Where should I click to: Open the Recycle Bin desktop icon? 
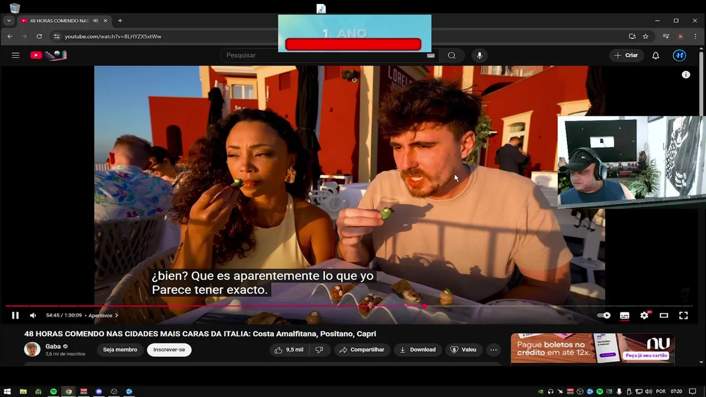coord(15,8)
